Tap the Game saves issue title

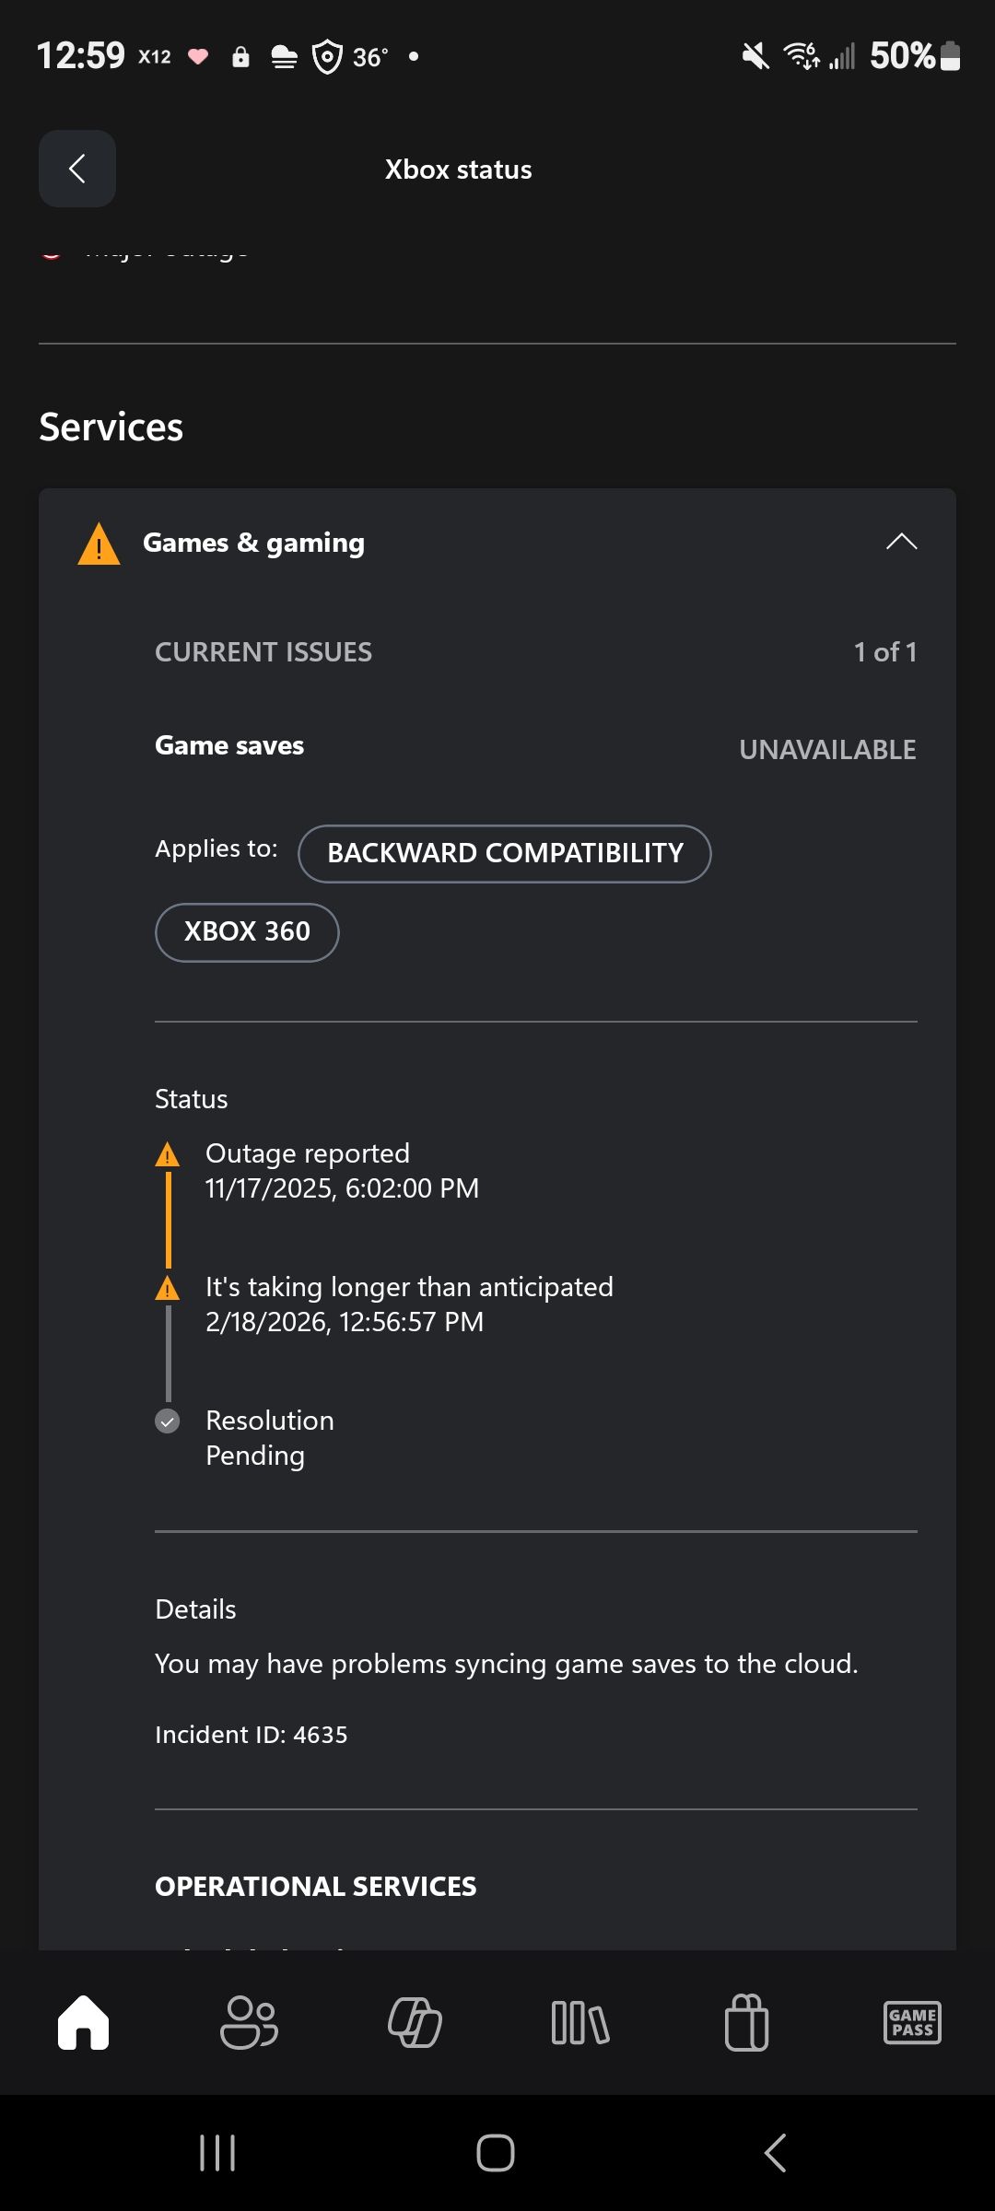(x=229, y=745)
